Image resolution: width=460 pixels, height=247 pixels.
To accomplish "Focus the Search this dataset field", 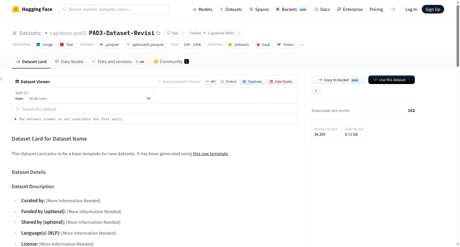I will (x=155, y=109).
